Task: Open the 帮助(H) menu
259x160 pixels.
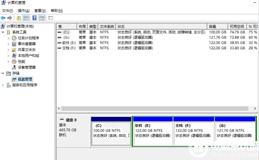Action: (57, 11)
